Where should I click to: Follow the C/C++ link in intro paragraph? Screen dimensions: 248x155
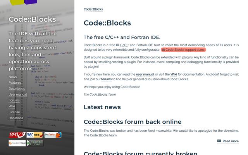(124, 45)
